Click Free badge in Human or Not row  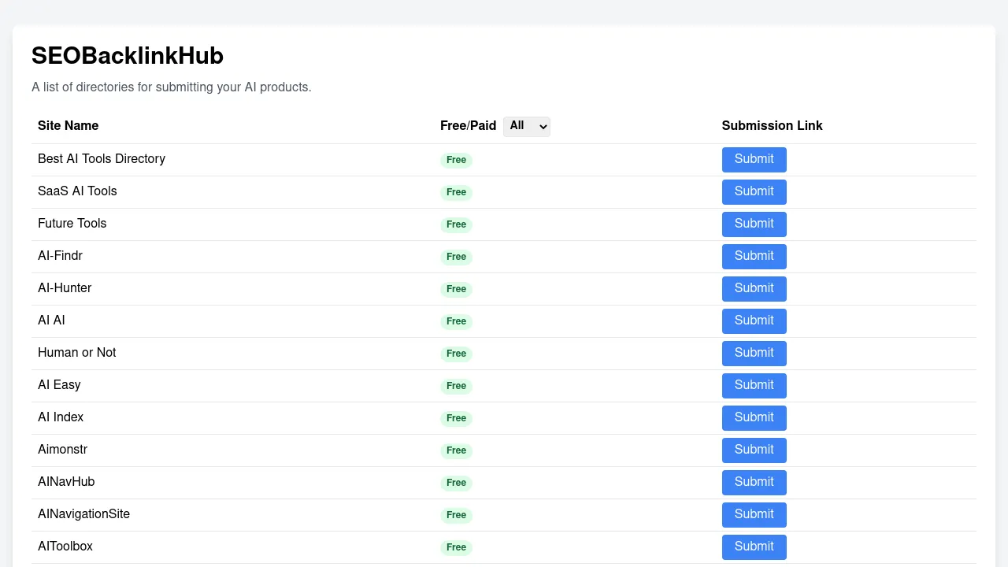(456, 354)
